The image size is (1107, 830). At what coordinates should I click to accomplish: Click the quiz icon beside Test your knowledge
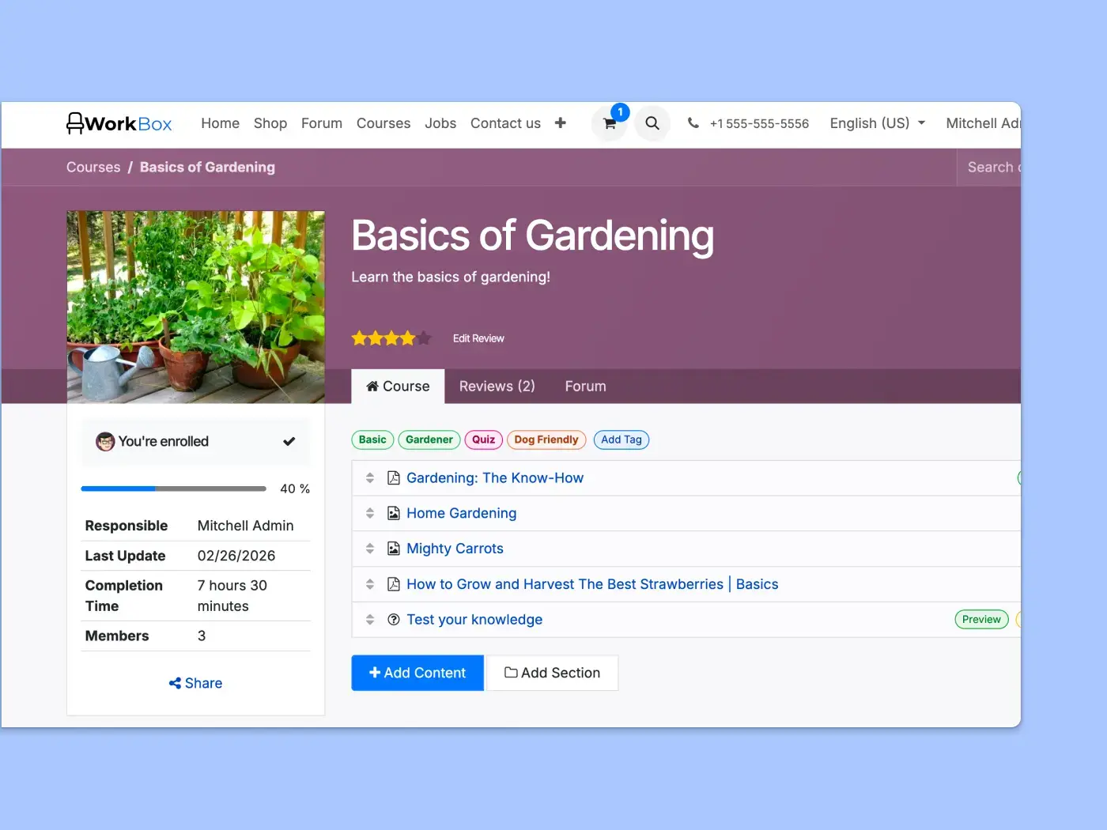(394, 620)
